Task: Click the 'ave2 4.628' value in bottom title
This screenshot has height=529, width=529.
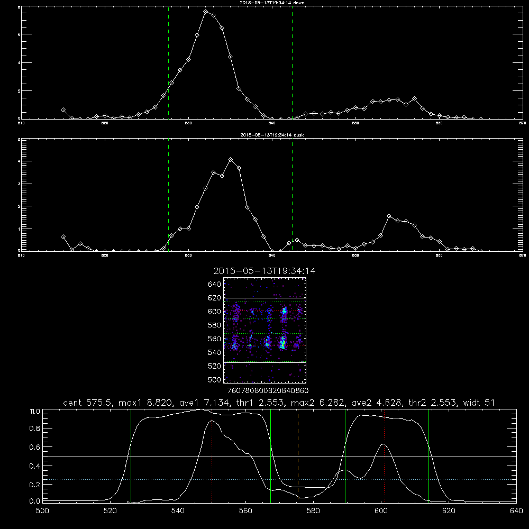Action: click(377, 403)
